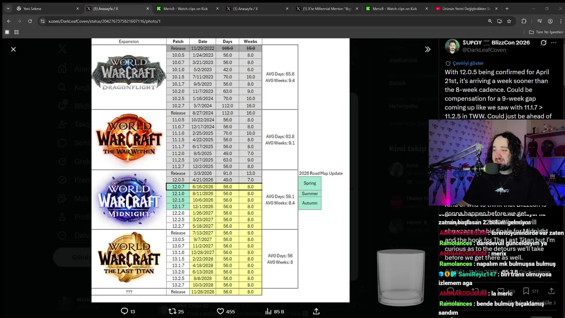Switch to the Ürünün Yerini Değiştirdikten YouTube tab
The width and height of the screenshot is (565, 318).
[x=466, y=8]
